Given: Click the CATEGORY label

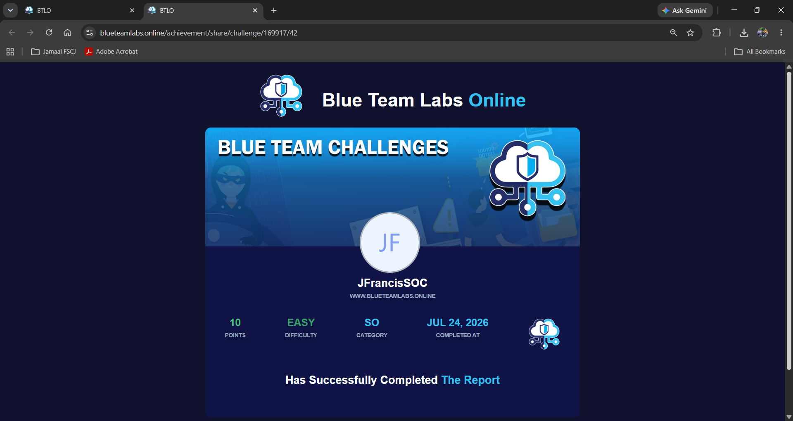Looking at the screenshot, I should pos(372,335).
